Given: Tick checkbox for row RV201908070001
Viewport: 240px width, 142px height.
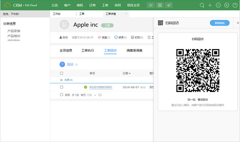Looking at the screenshot, I should 61,87.
